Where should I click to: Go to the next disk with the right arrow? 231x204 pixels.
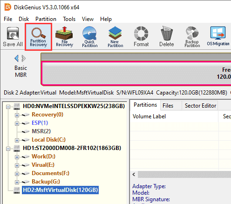(x=24, y=58)
